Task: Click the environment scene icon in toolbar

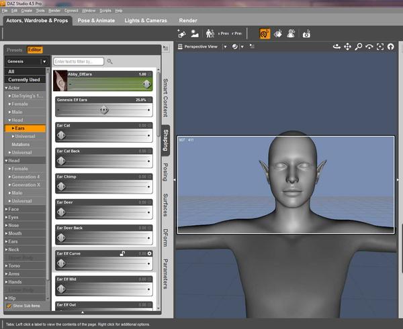Action: [195, 34]
